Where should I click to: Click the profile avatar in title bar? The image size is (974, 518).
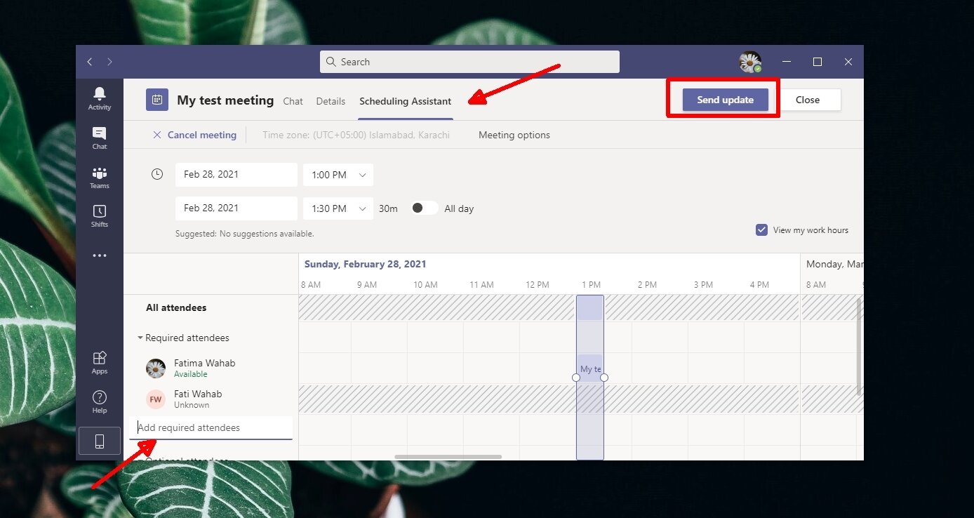(x=750, y=62)
